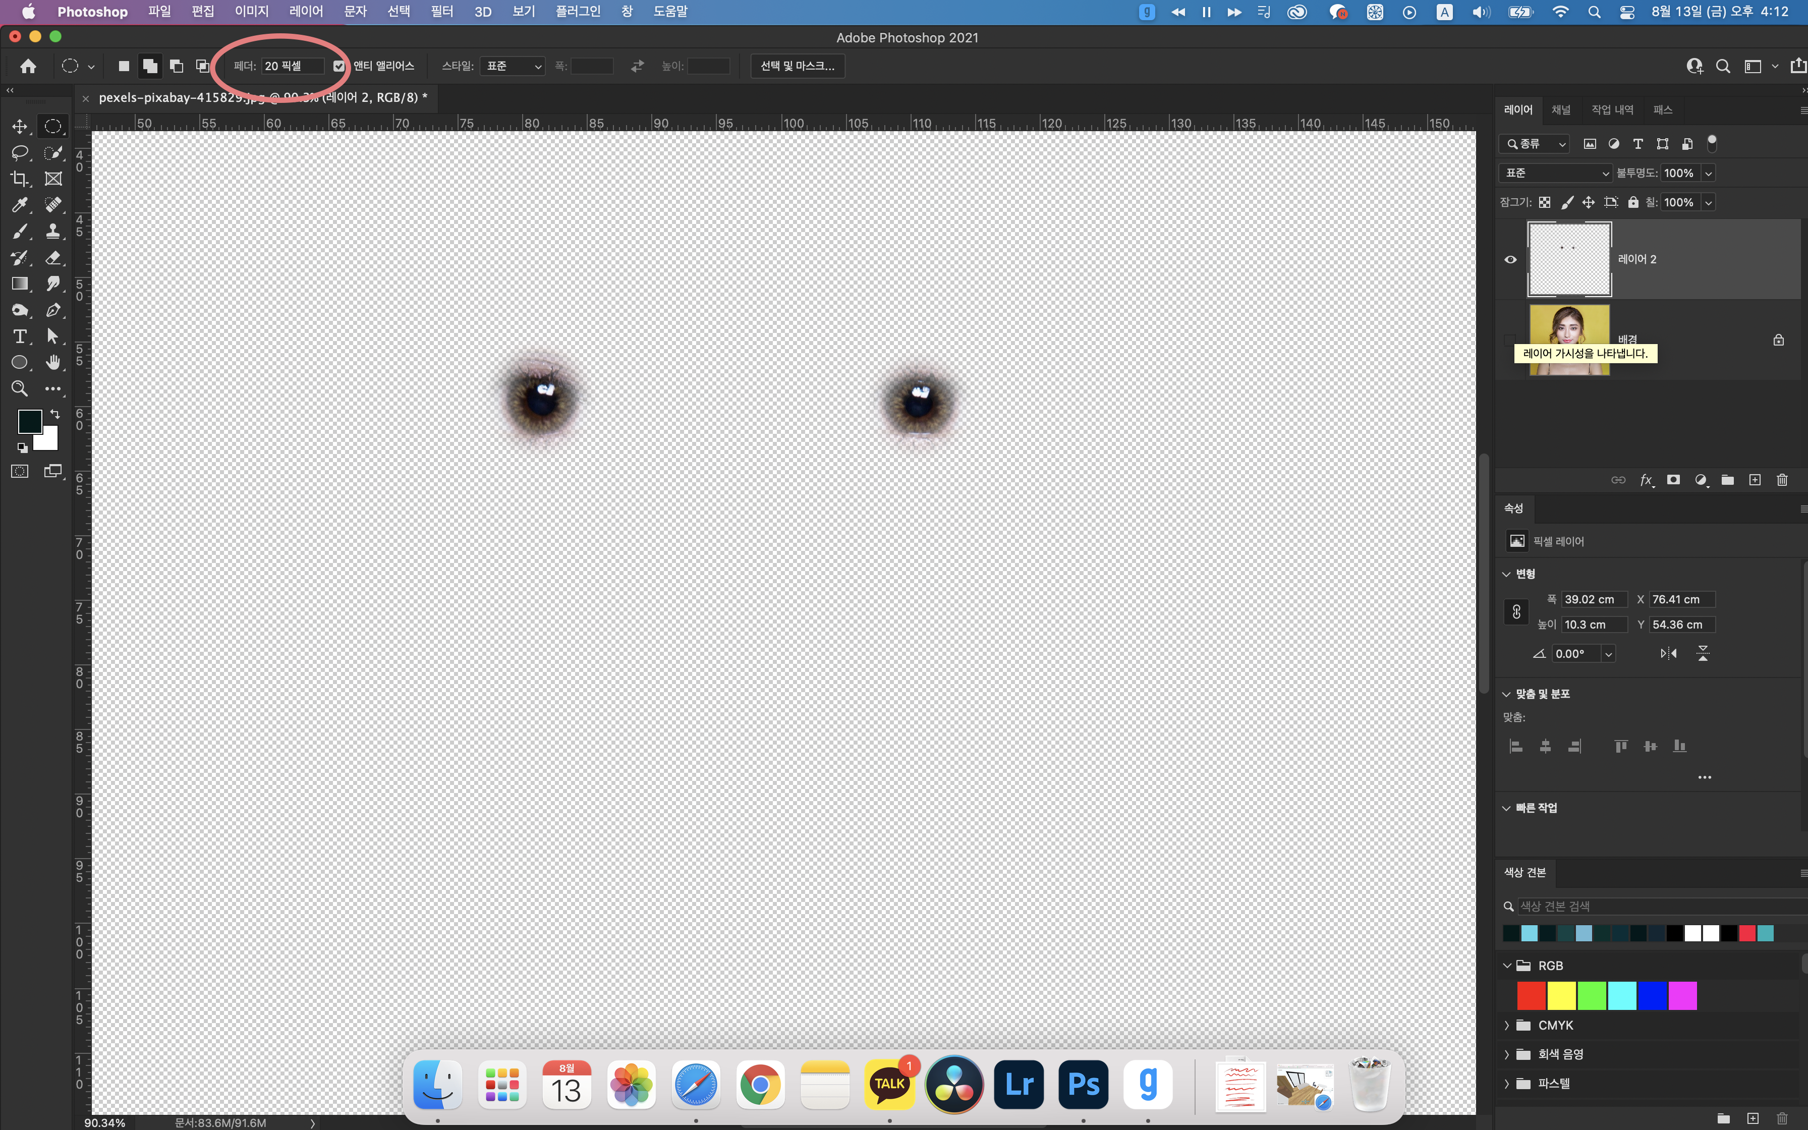
Task: Open the 이미지 menu
Action: 251,11
